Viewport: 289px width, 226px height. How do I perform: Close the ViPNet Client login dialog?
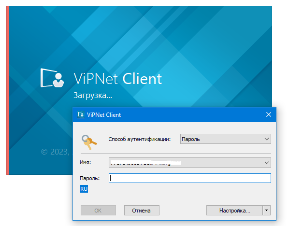point(269,114)
